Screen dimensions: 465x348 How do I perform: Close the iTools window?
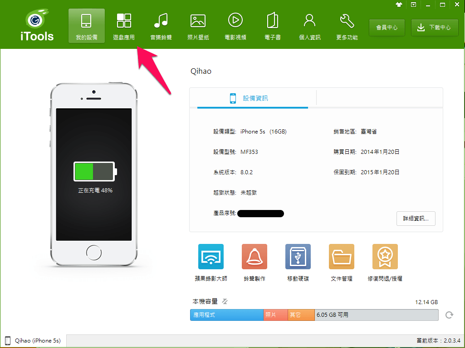pos(457,5)
